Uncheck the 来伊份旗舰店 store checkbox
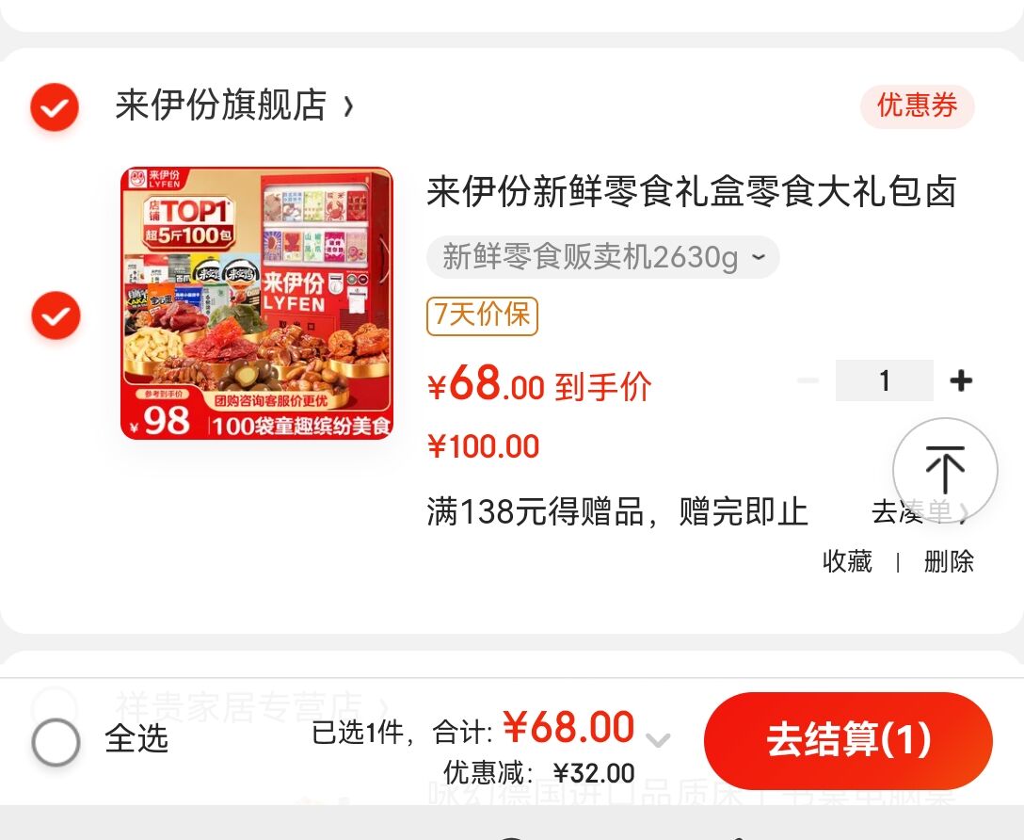 coord(55,107)
